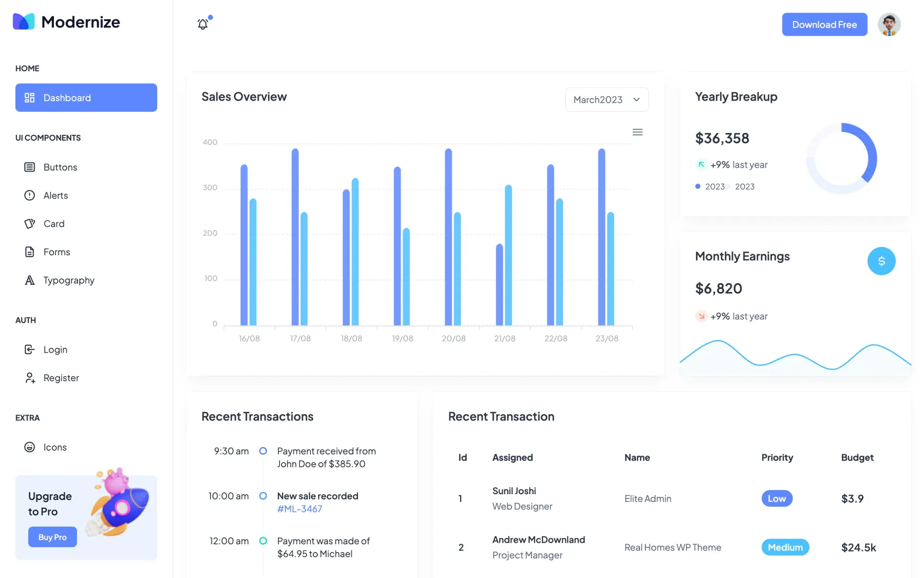This screenshot has width=924, height=578.
Task: Expand the user profile avatar menu
Action: pyautogui.click(x=889, y=24)
